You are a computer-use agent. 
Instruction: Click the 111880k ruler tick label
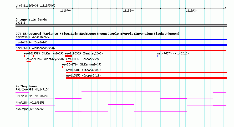tap(129, 11)
